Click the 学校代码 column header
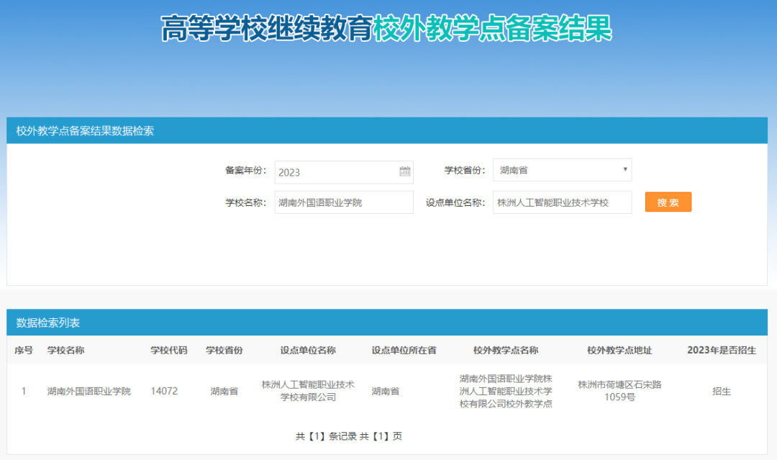The width and height of the screenshot is (777, 460). tap(168, 351)
